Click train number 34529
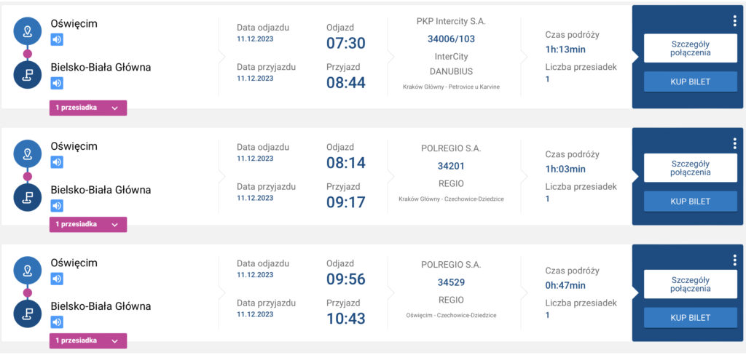Image resolution: width=746 pixels, height=355 pixels. 451,283
